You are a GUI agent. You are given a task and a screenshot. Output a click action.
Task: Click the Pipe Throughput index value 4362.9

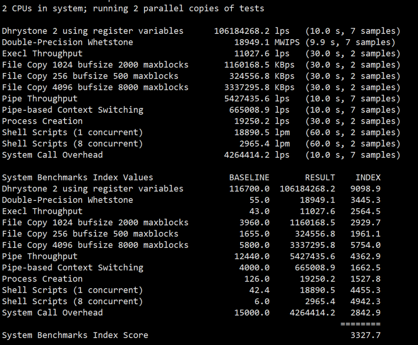(x=365, y=256)
